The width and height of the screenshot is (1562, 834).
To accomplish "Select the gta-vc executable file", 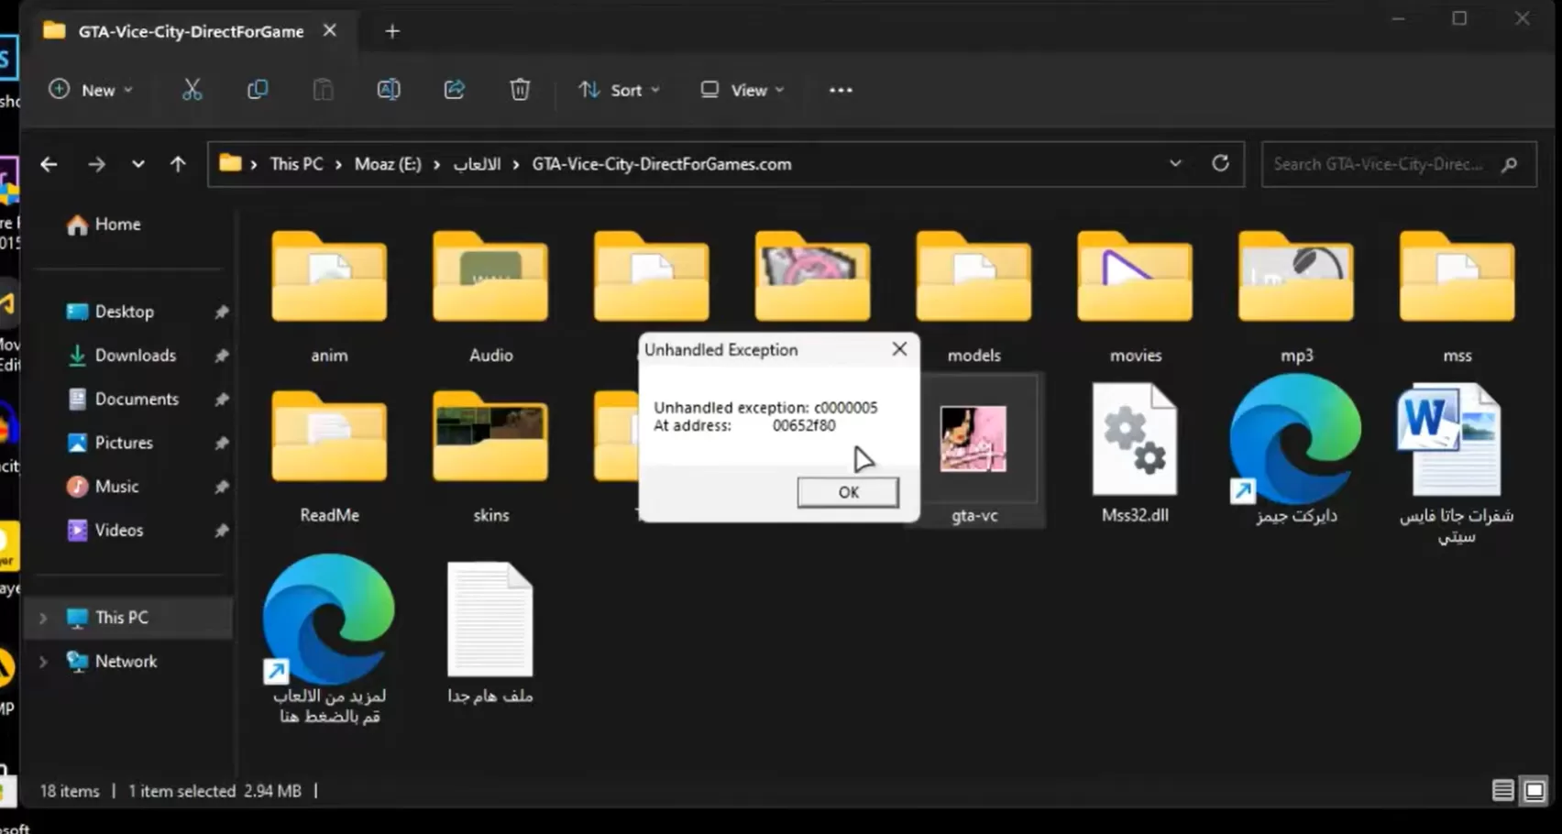I will [973, 451].
